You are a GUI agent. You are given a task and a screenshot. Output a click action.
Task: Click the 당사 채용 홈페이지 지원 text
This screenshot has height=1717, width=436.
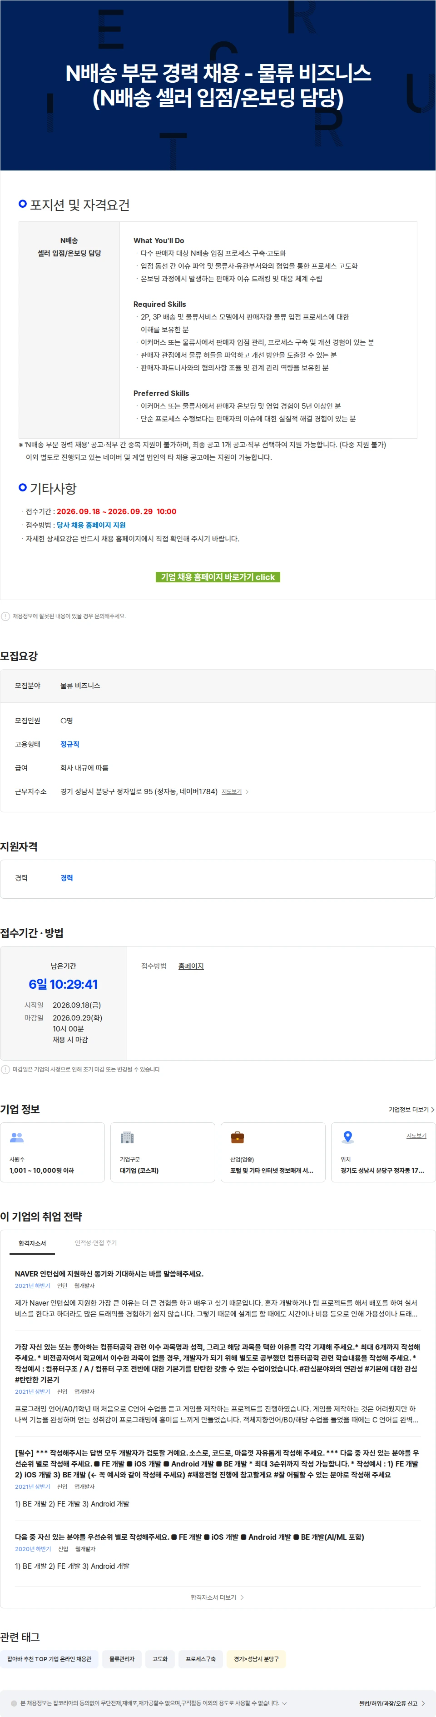(x=91, y=525)
